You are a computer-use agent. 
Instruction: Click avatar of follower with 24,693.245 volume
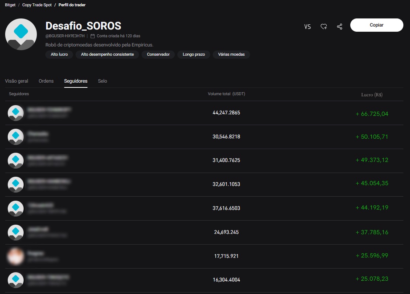16,232
